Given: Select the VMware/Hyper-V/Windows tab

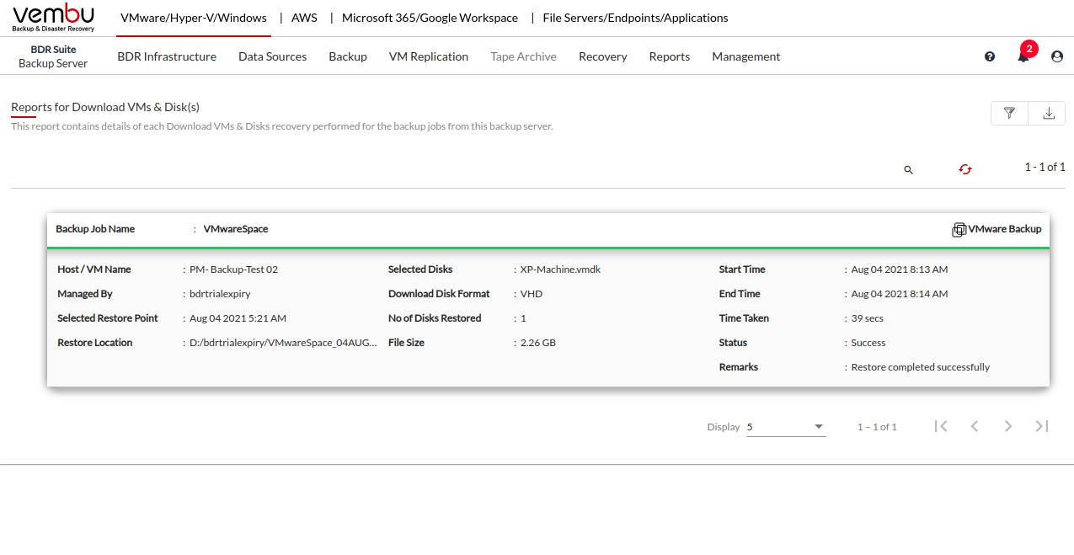Looking at the screenshot, I should pyautogui.click(x=194, y=18).
